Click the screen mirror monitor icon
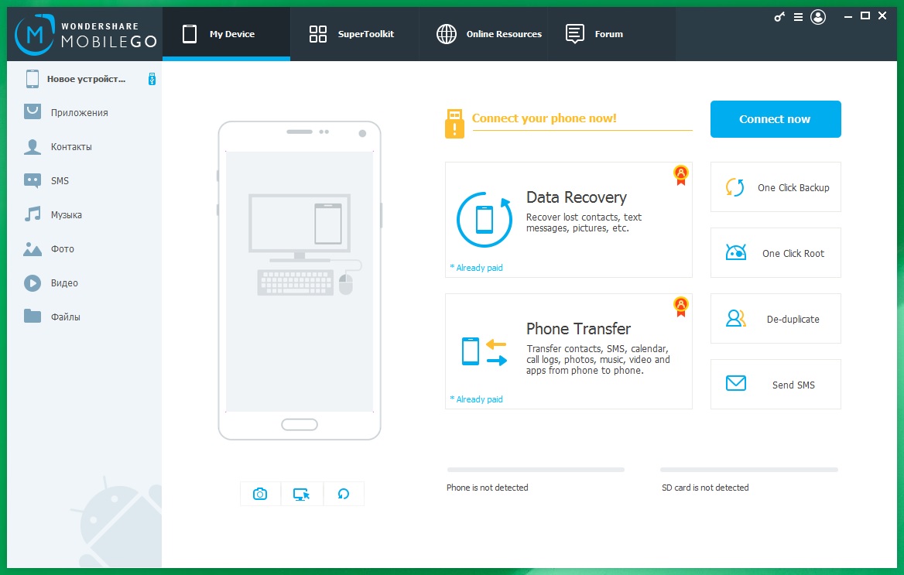The width and height of the screenshot is (904, 575). (302, 494)
